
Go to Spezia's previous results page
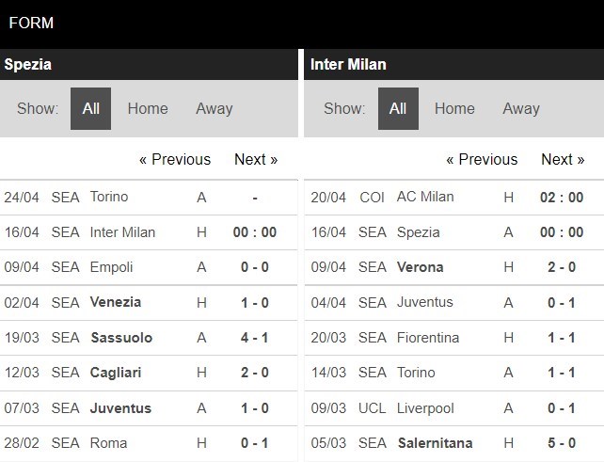click(175, 159)
